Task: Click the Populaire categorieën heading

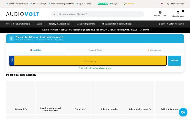Action: (x=21, y=75)
